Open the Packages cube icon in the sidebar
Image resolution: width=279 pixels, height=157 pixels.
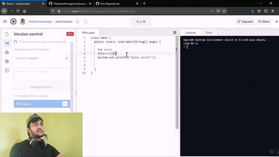point(7,52)
